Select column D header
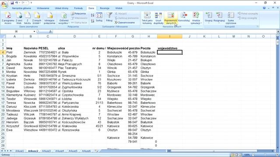This screenshot has height=157, width=280. click(75, 37)
